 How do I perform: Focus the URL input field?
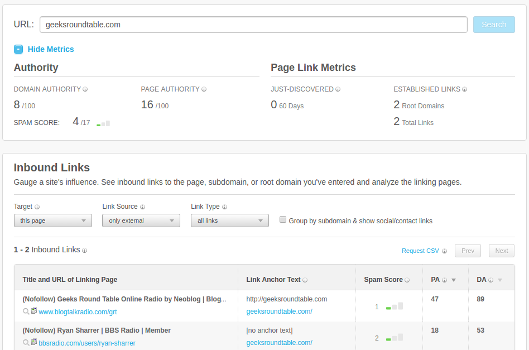pos(253,25)
